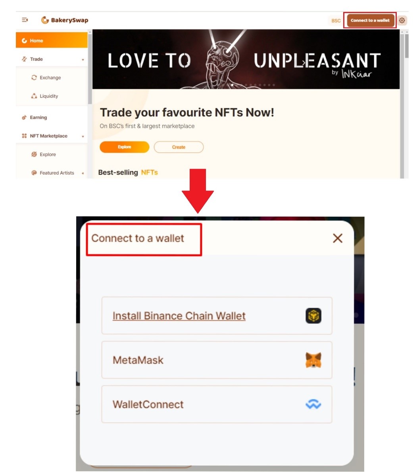
Task: Click the Exchange swap icon in sidebar
Action: tap(34, 78)
